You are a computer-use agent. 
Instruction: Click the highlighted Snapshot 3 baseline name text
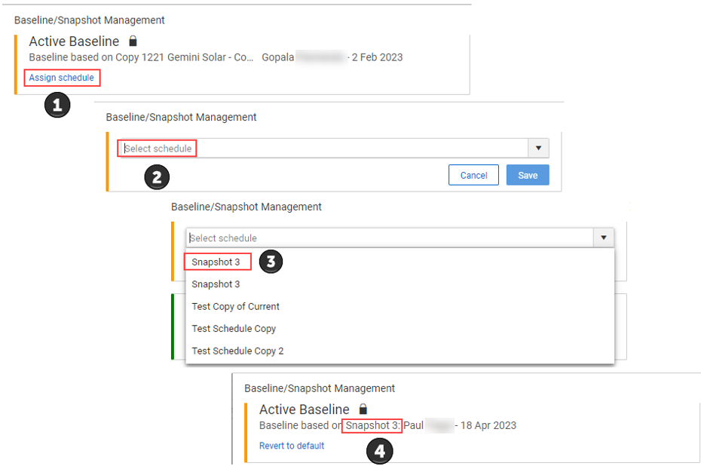(x=372, y=425)
